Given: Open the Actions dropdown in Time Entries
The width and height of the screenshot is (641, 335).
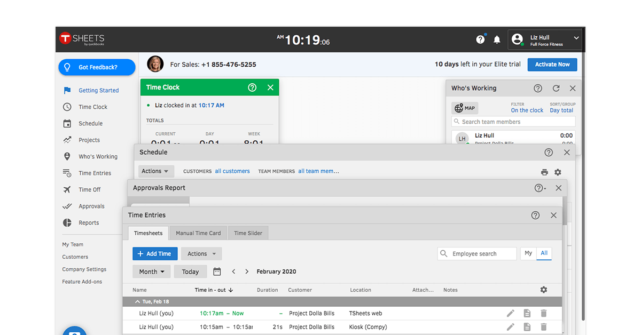Looking at the screenshot, I should coord(201,254).
